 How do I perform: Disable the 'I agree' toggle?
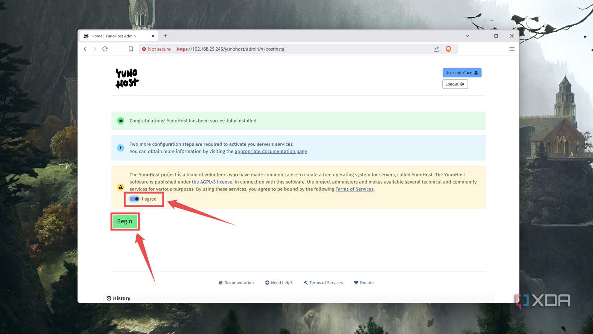point(133,199)
